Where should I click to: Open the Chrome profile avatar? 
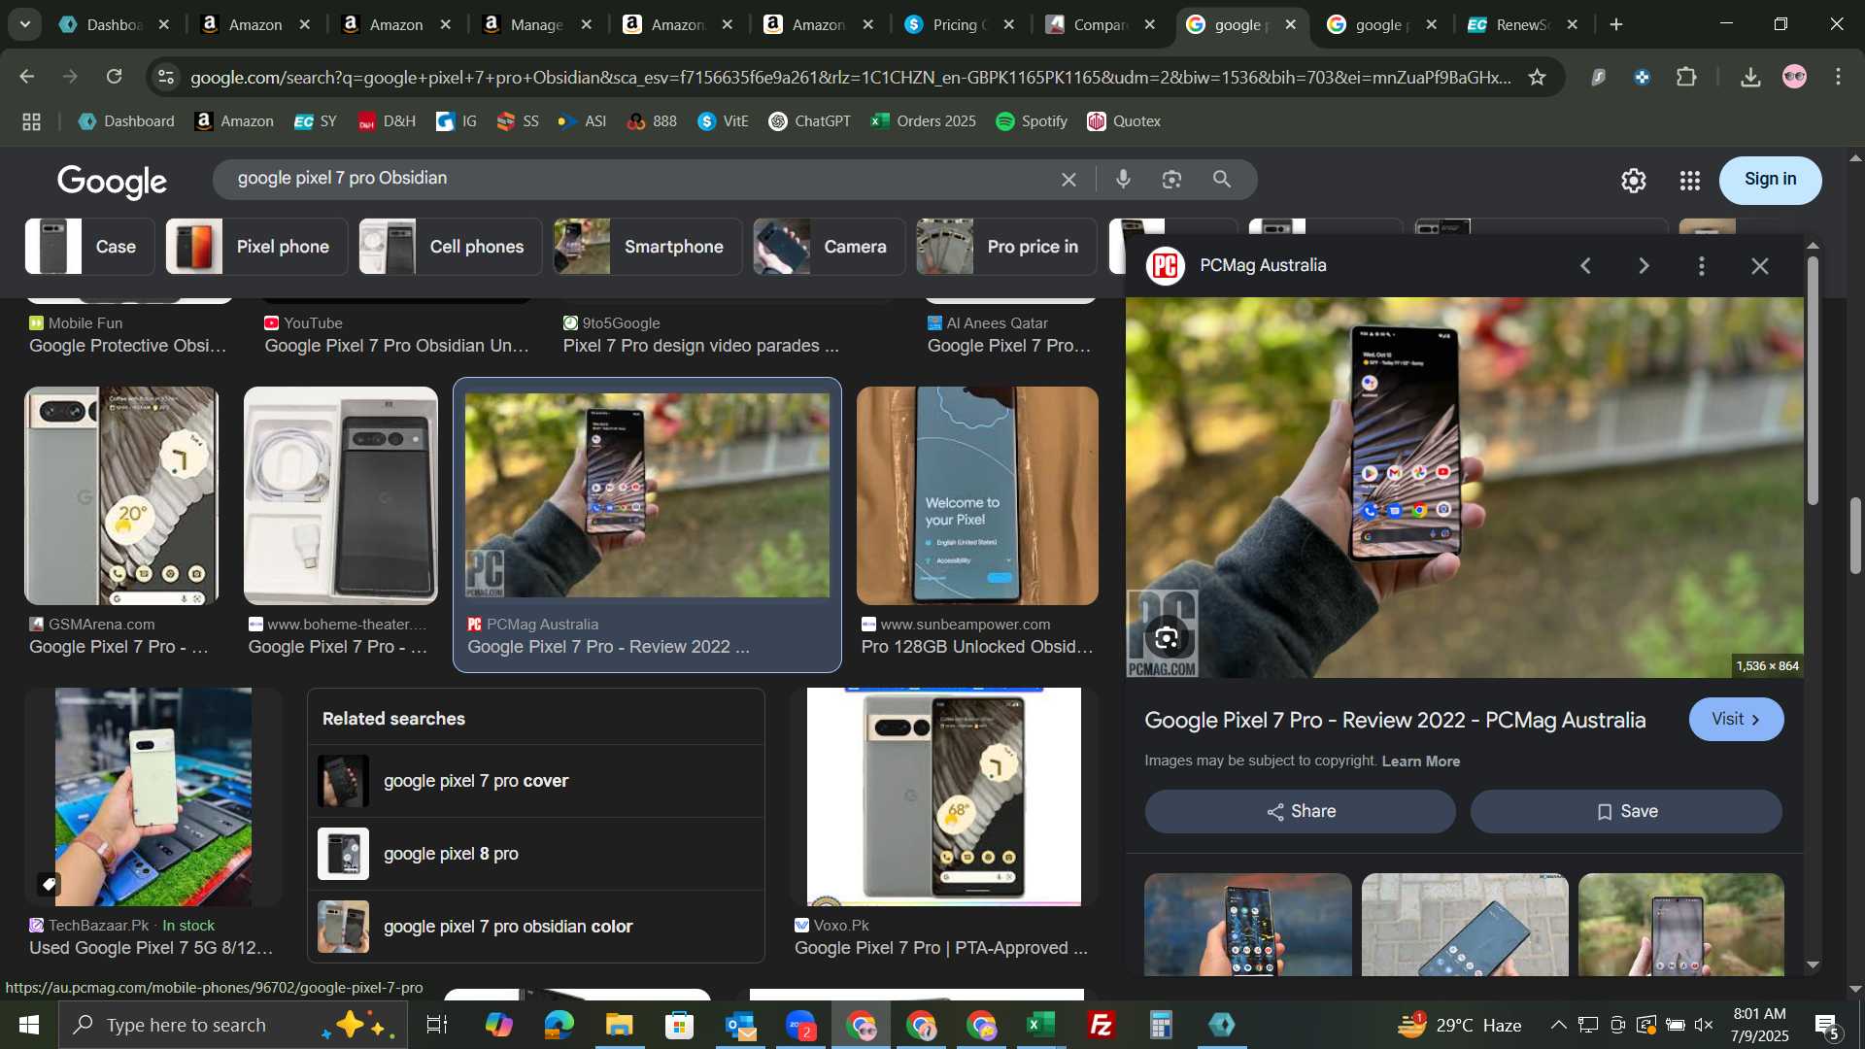click(x=1795, y=77)
